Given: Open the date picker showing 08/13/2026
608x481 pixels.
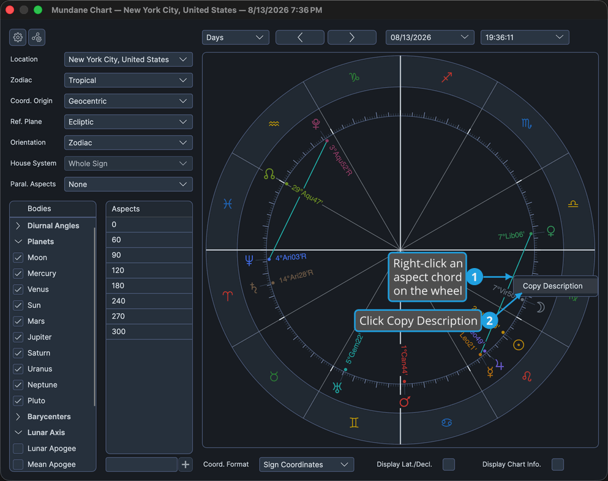Looking at the screenshot, I should (430, 37).
